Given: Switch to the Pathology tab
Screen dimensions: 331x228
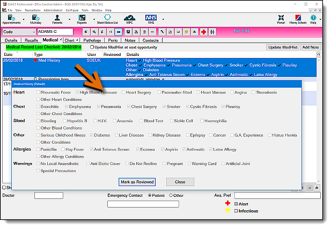Looking at the screenshot, I should [x=92, y=40].
